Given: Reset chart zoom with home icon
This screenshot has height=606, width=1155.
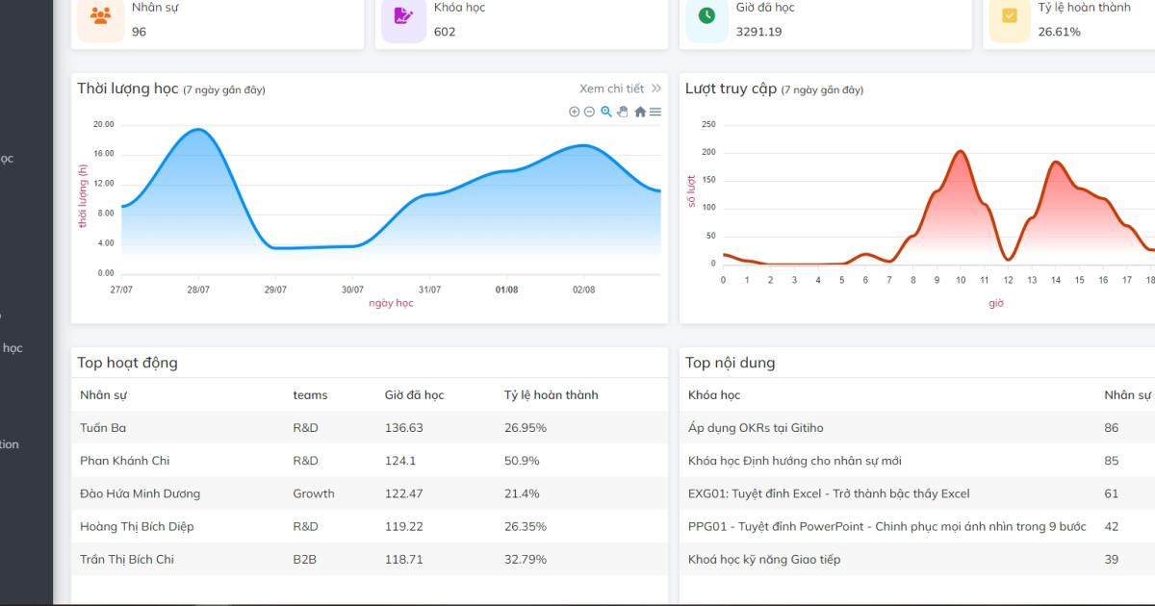Looking at the screenshot, I should [x=640, y=112].
